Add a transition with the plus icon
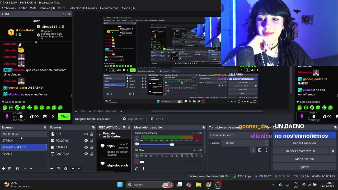The height and width of the screenshot is (190, 338). pos(253,150)
